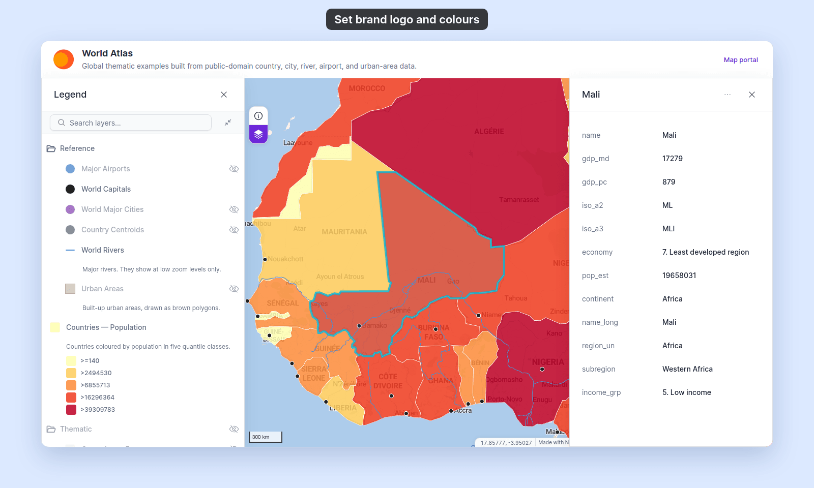Screen dimensions: 814x488
Task: Collapse the Reference folder group
Action: [51, 148]
